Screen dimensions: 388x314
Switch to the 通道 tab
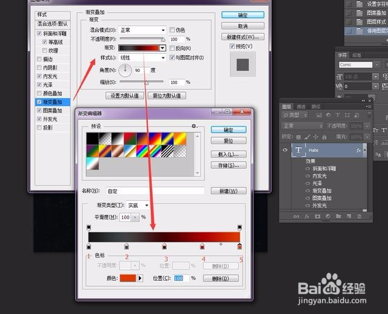pos(301,106)
